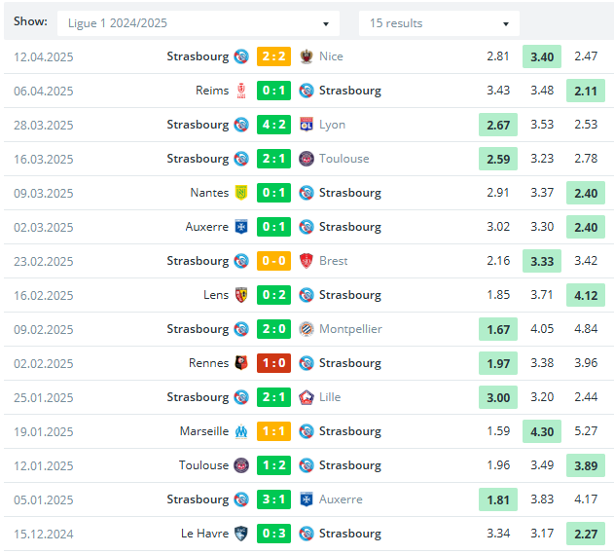614x554 pixels.
Task: Click the Brest red shield icon
Action: 307,261
